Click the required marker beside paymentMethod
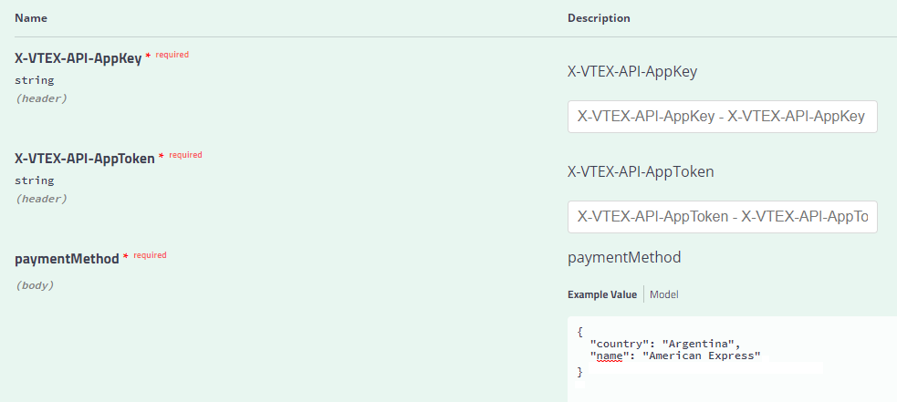 150,255
